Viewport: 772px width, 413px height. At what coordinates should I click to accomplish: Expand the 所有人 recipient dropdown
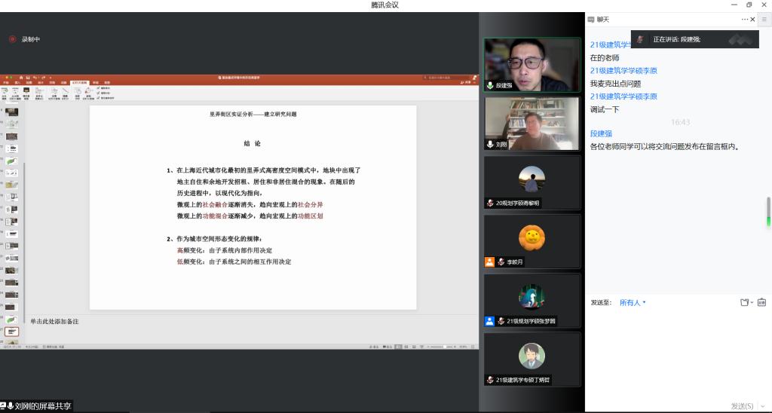(x=633, y=302)
